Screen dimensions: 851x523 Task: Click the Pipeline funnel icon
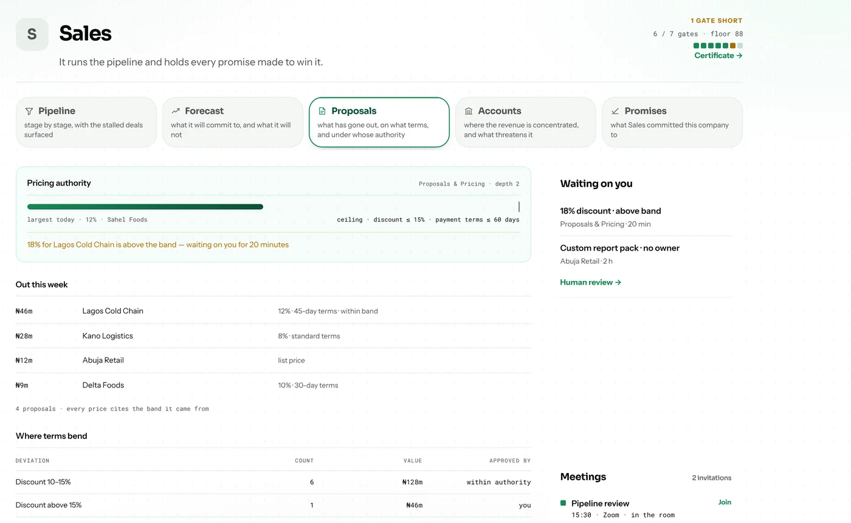point(29,111)
